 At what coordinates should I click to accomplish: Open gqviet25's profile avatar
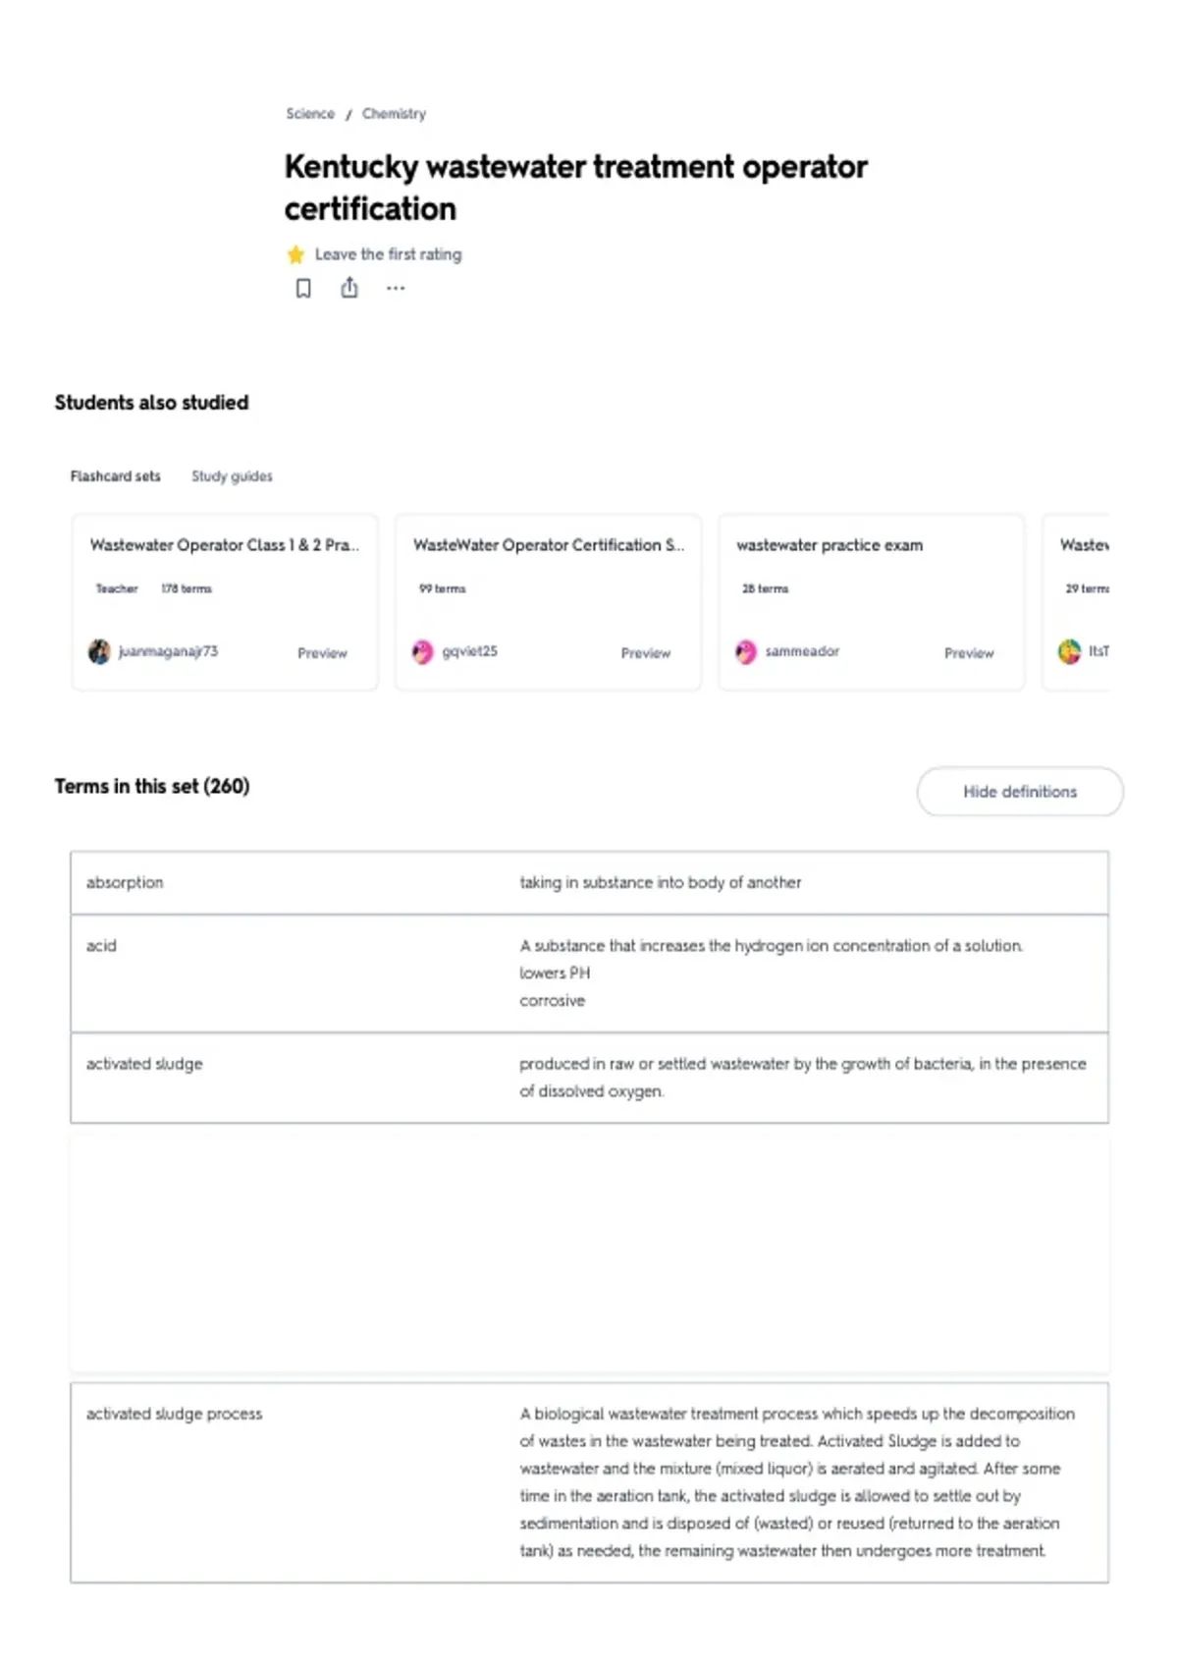(422, 651)
